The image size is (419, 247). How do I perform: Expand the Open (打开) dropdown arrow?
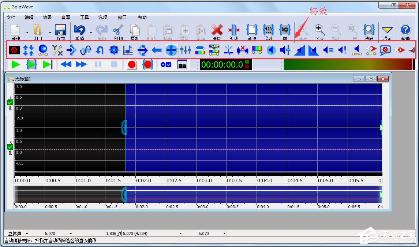[50, 32]
